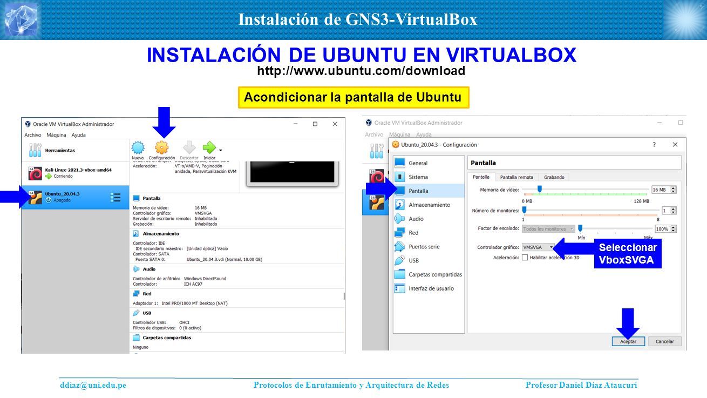Click Factor de escalado 100% spinbox
This screenshot has height=398, width=707.
[x=665, y=229]
